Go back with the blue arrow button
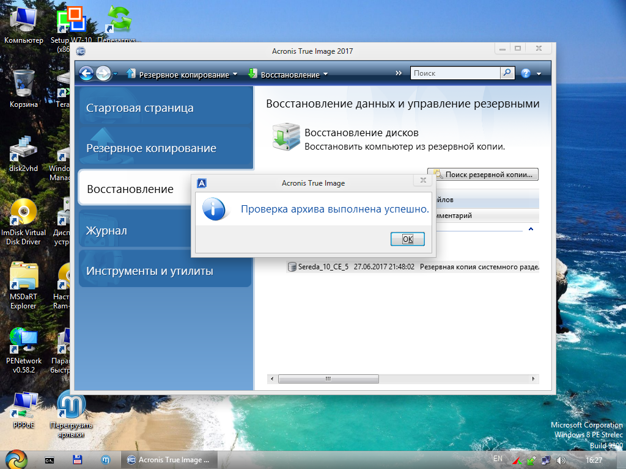Viewport: 626px width, 469px height. [x=86, y=73]
